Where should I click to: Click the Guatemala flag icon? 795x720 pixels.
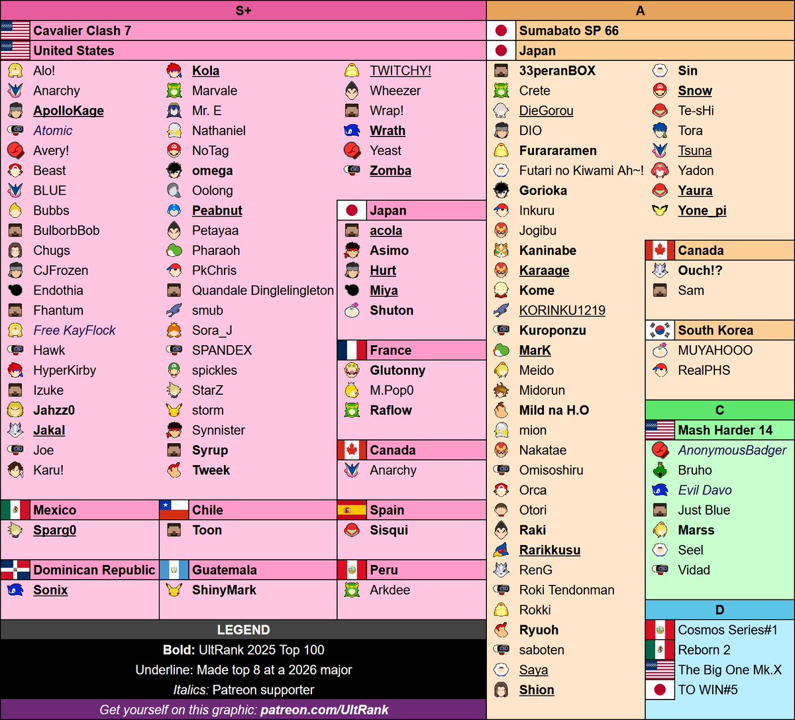[x=174, y=570]
